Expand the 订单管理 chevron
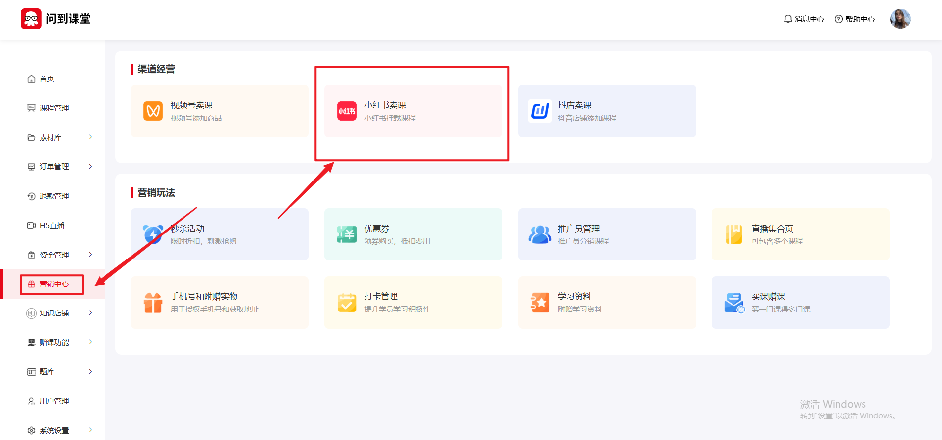Screen dimensions: 942x440 90,167
